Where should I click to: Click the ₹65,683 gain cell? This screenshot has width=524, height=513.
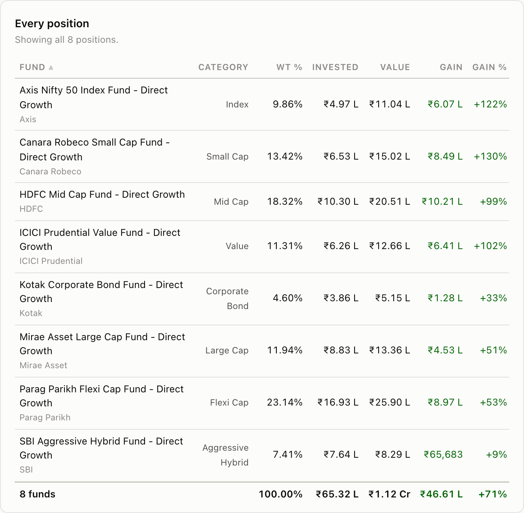pos(443,455)
